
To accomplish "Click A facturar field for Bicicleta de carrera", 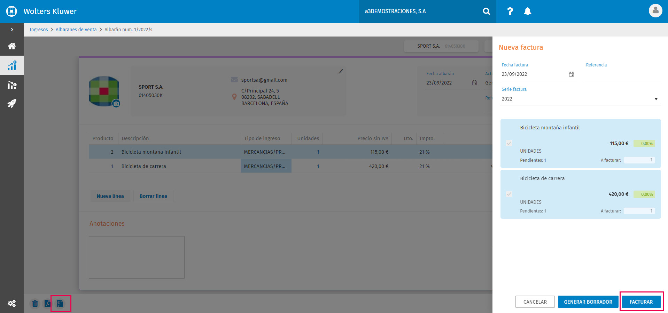I will [x=639, y=211].
